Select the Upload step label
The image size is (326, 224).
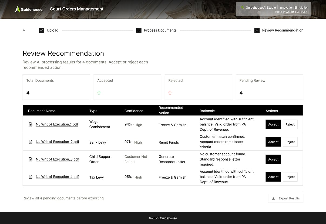click(x=53, y=30)
